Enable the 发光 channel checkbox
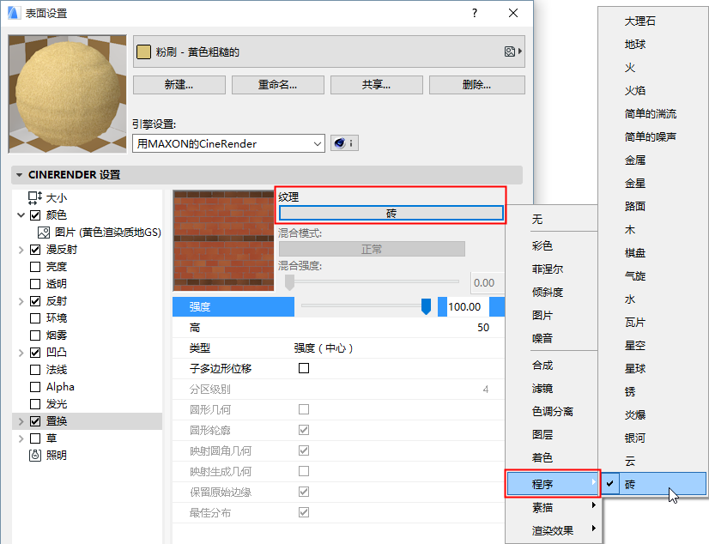The height and width of the screenshot is (544, 709). point(35,404)
